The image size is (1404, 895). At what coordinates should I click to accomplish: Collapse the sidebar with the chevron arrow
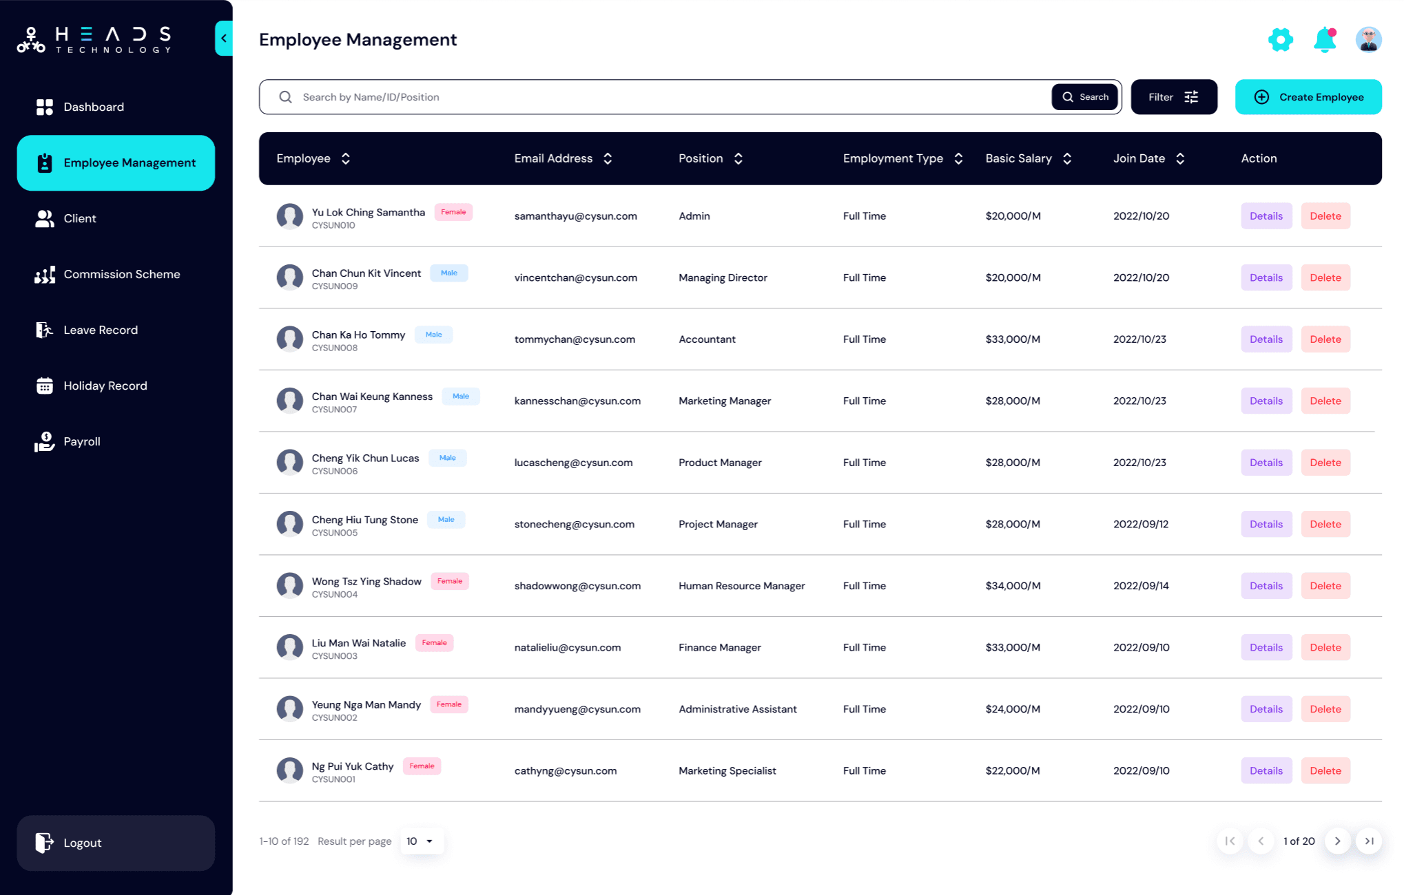coord(223,38)
